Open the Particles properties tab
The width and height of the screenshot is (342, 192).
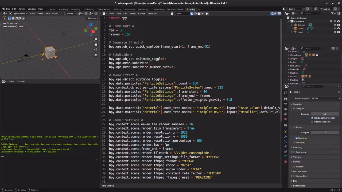click(x=285, y=142)
